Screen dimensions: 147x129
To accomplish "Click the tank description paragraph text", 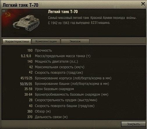I will pyautogui.click(x=92, y=20).
